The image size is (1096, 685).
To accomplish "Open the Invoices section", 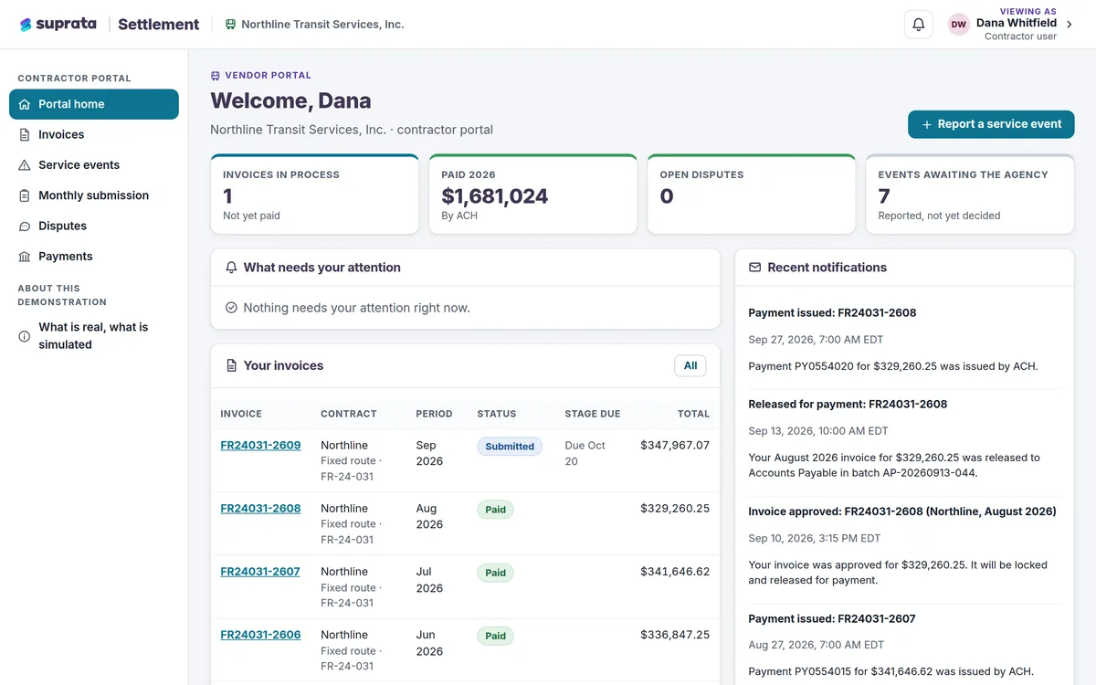I will [x=94, y=134].
